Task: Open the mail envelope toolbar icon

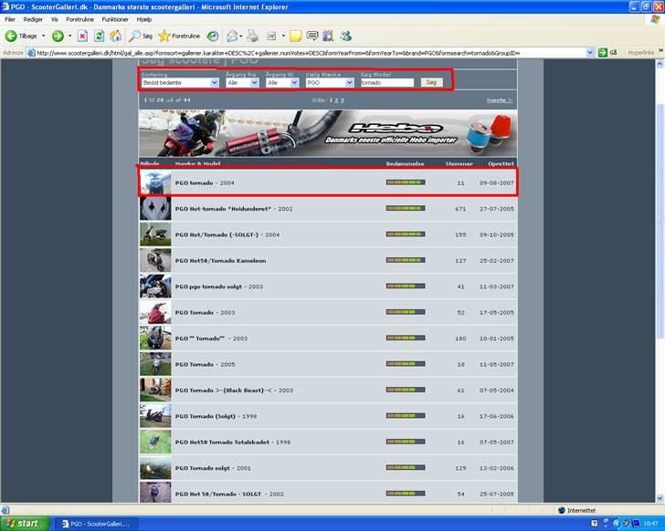Action: click(232, 36)
